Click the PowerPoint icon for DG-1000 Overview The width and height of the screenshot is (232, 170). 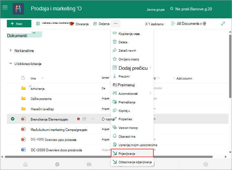click(24, 139)
